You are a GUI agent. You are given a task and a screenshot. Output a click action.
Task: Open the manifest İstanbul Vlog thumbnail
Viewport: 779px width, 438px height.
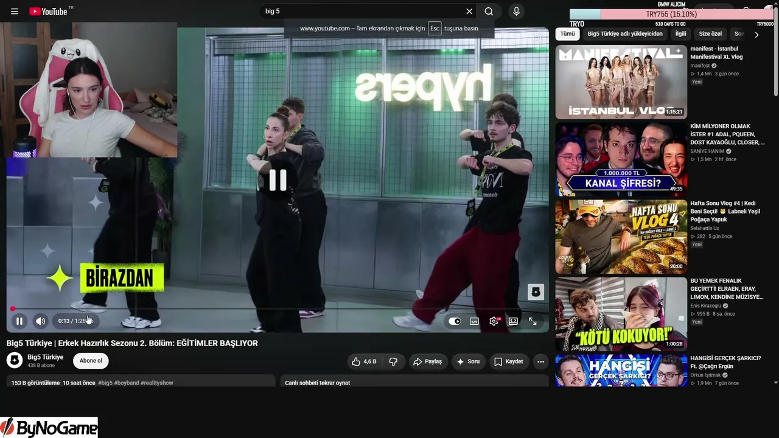point(621,82)
